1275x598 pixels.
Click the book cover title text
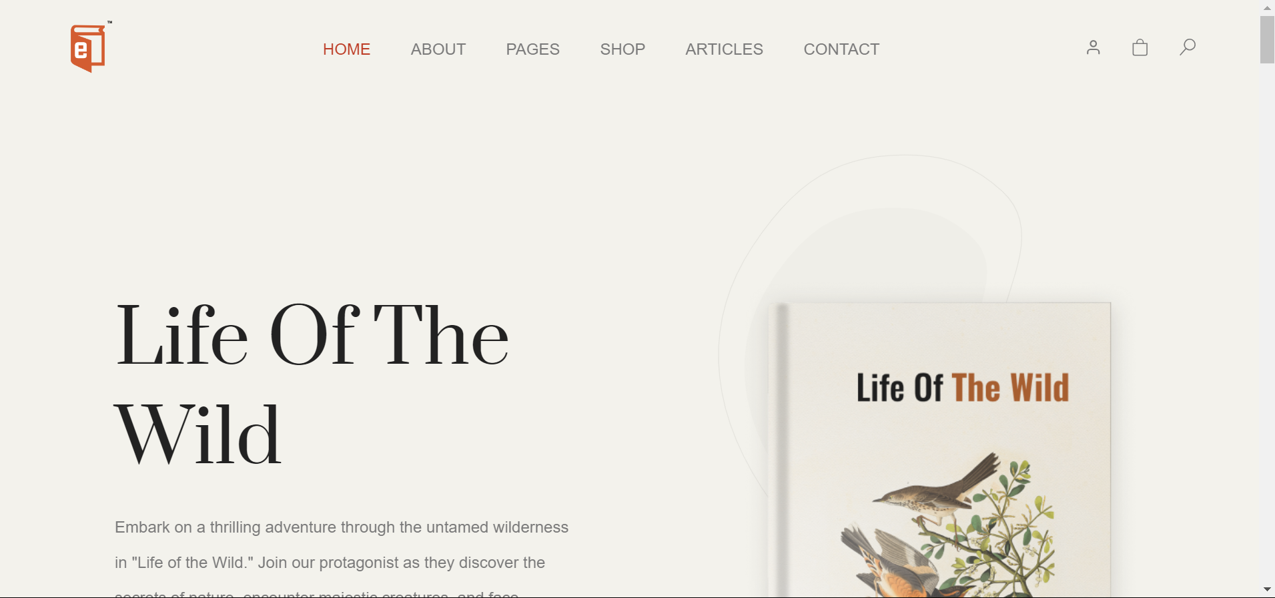pos(962,388)
